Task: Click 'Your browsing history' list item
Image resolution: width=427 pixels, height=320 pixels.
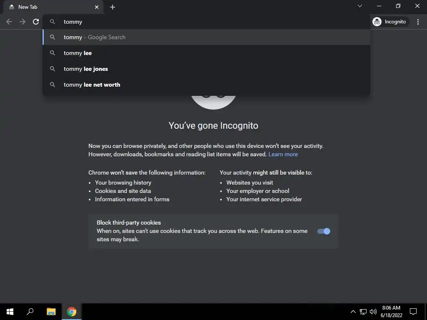Action: point(123,182)
